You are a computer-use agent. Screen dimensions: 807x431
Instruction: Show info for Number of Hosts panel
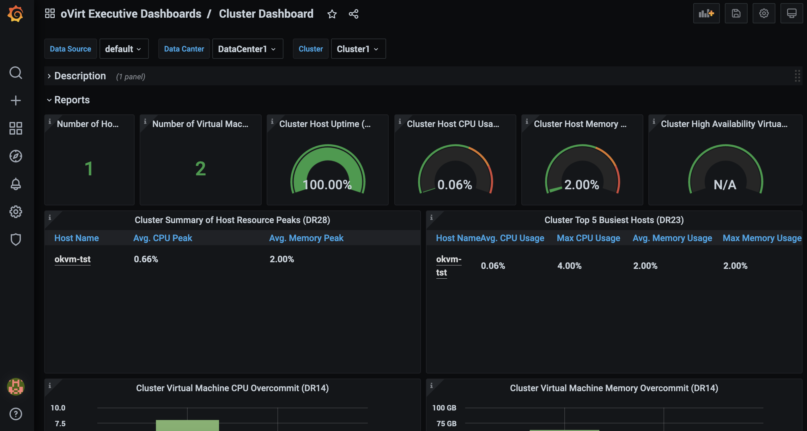click(x=50, y=121)
